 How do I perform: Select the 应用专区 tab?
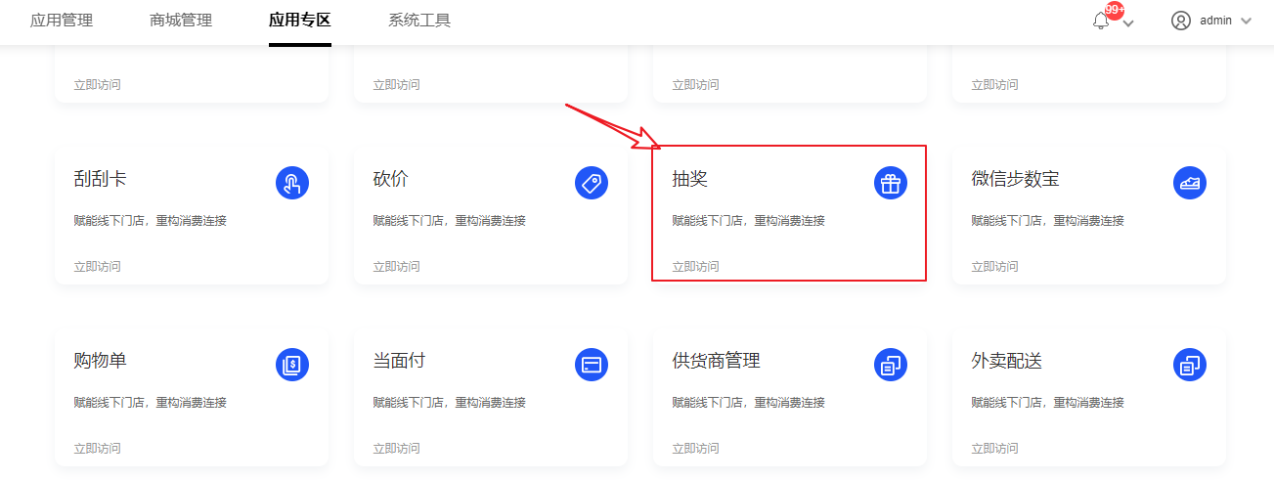click(300, 21)
